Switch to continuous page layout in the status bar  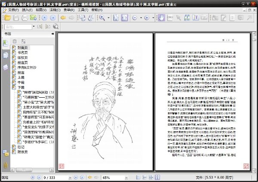click(144, 177)
